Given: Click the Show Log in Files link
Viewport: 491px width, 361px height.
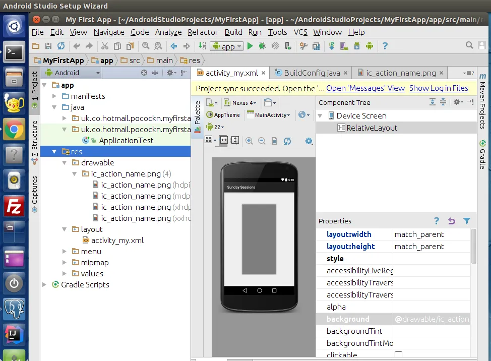Looking at the screenshot, I should point(439,88).
